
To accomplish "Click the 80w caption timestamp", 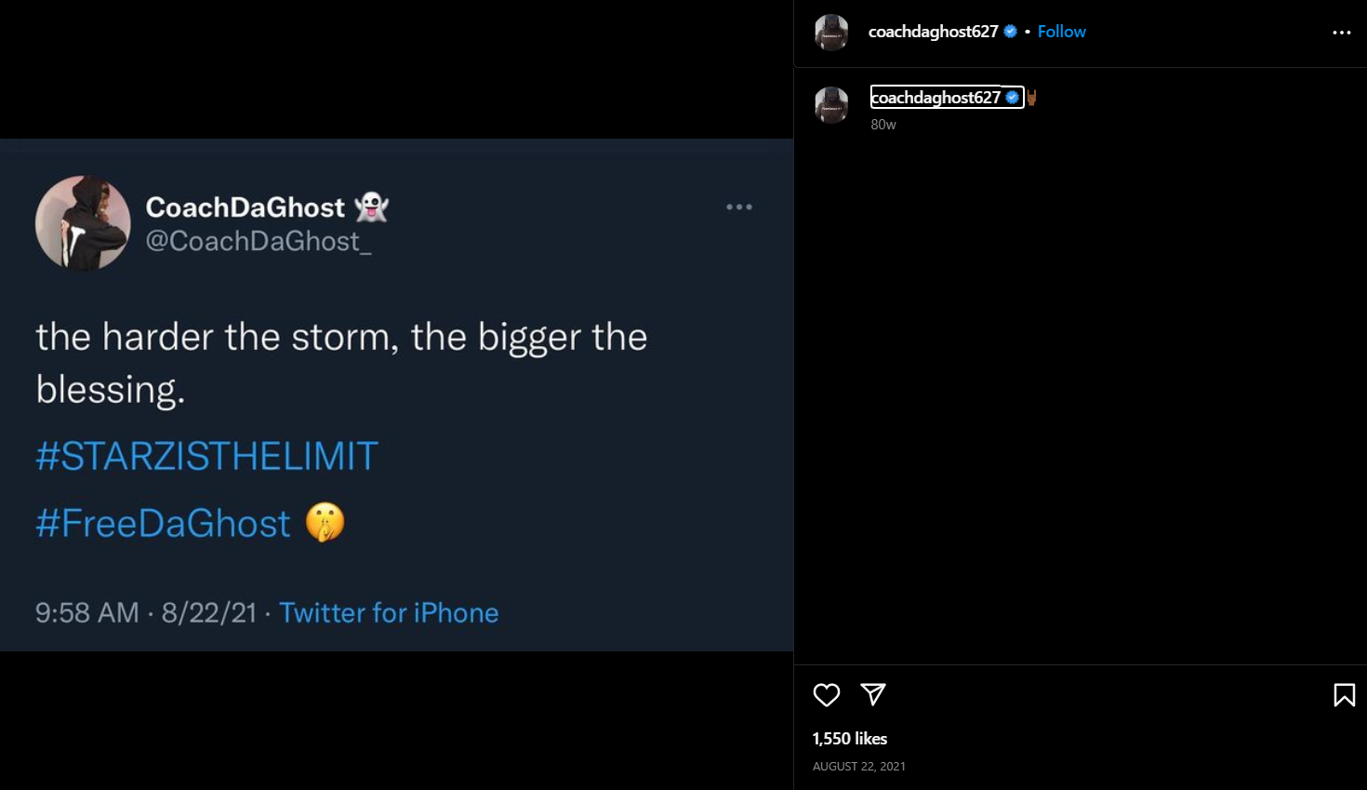I will click(x=883, y=125).
